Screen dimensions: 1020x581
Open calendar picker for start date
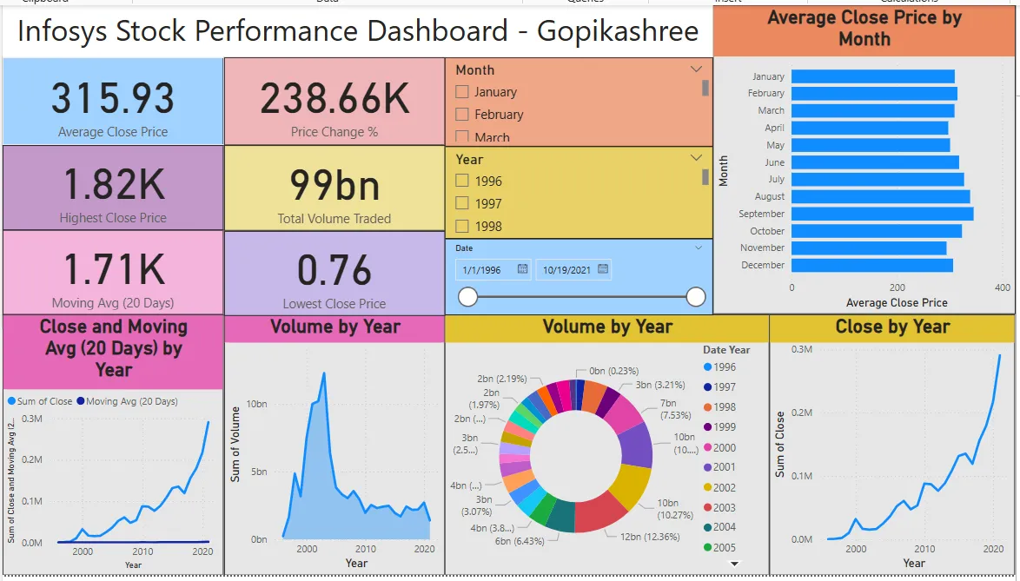click(522, 269)
